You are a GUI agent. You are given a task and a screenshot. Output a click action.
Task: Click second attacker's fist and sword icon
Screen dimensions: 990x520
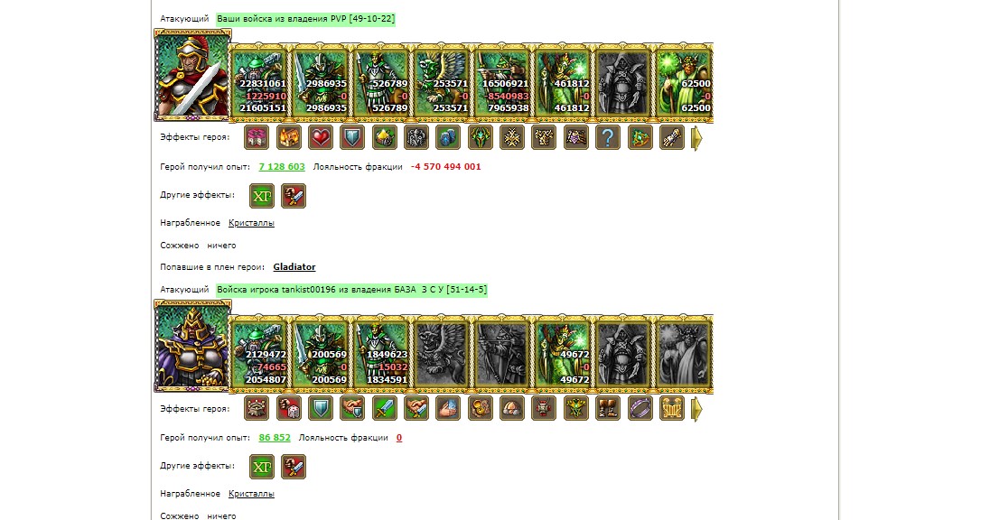tap(294, 467)
